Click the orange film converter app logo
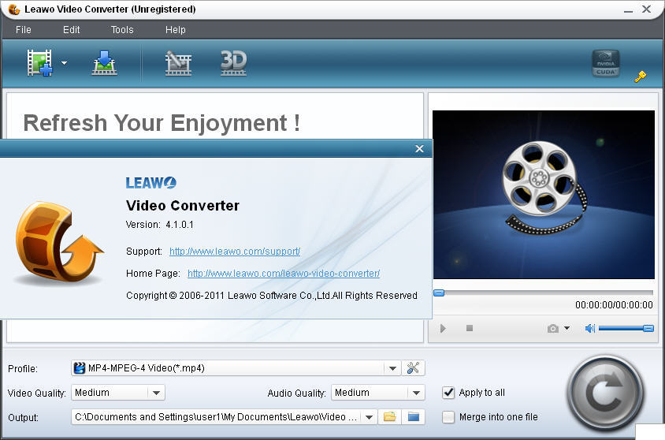Viewport: 665px width, 440px height. pos(59,242)
